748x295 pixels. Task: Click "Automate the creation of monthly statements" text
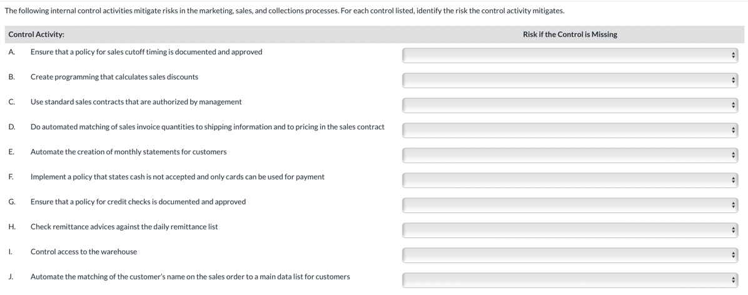[128, 152]
